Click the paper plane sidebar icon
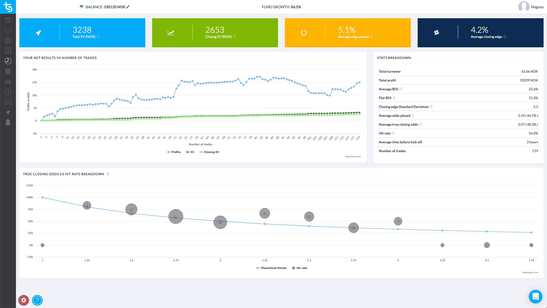Screen dimensions: 547x308 (8, 112)
